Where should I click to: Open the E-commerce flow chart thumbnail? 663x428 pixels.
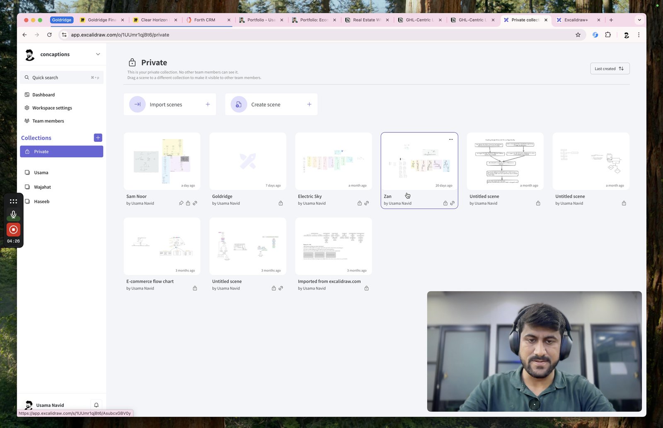(162, 246)
